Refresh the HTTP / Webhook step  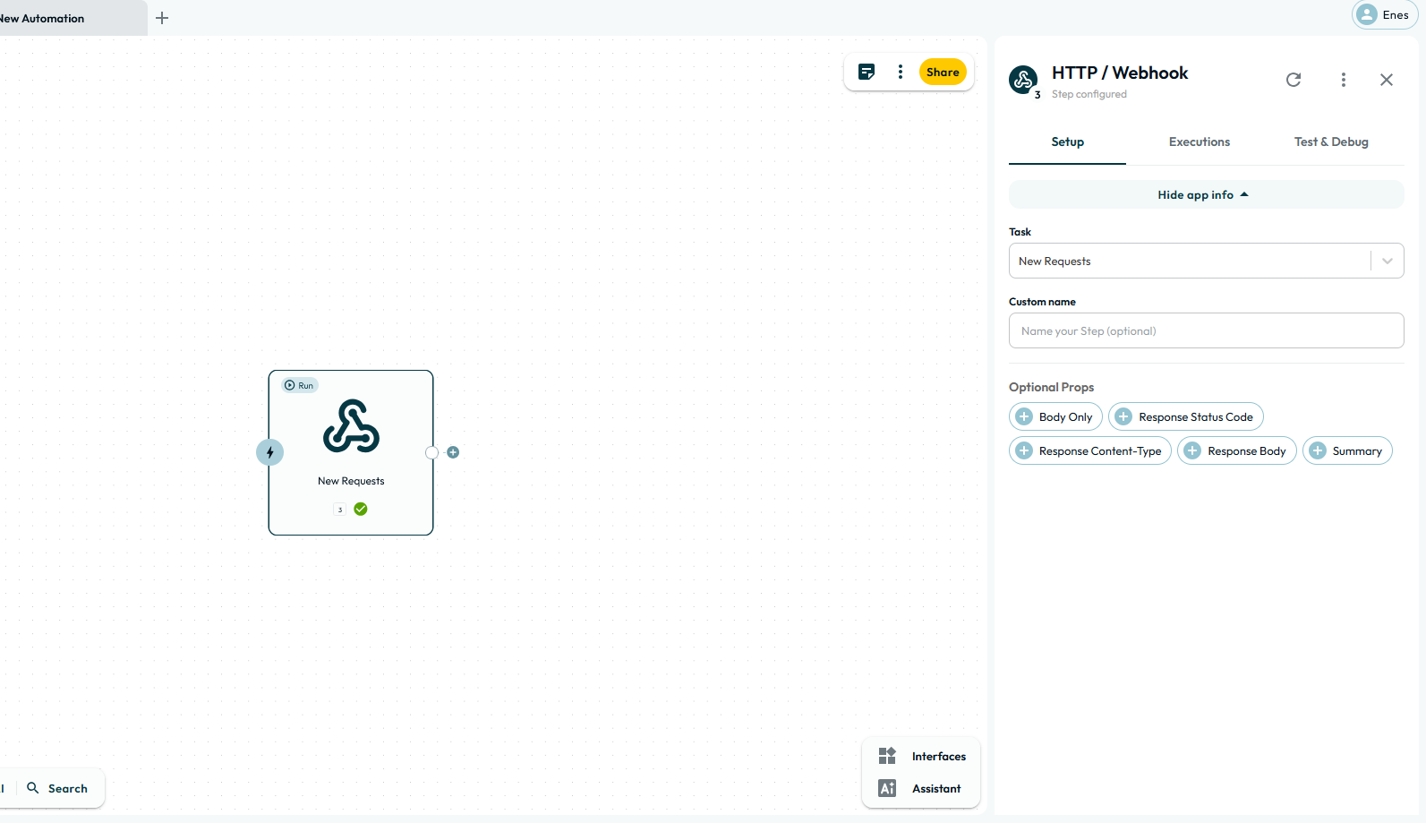[1293, 80]
